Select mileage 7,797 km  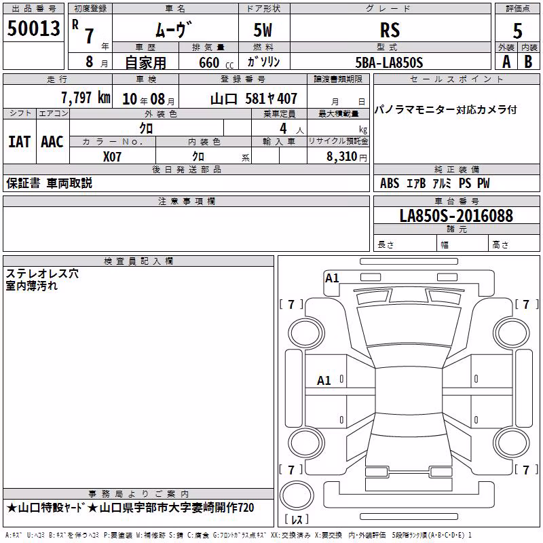click(x=86, y=97)
